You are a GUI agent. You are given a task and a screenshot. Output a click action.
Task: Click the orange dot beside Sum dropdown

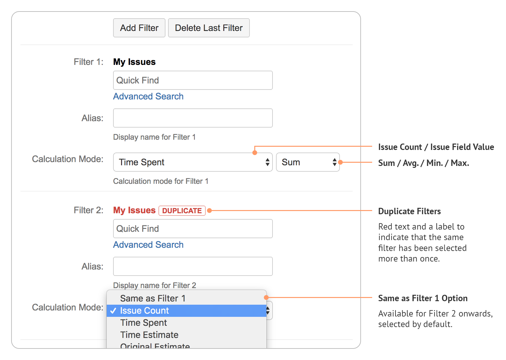(x=341, y=162)
